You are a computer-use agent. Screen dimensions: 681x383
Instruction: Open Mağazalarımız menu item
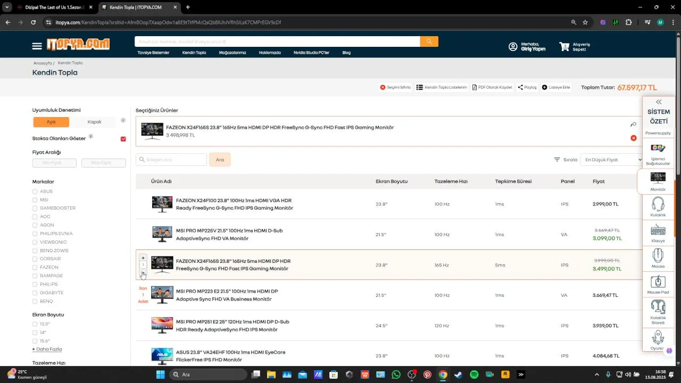232,53
